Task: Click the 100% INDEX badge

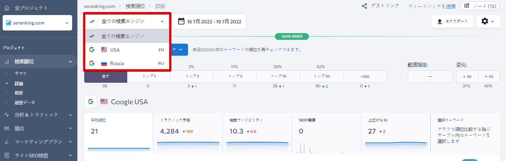Action: 292,36
